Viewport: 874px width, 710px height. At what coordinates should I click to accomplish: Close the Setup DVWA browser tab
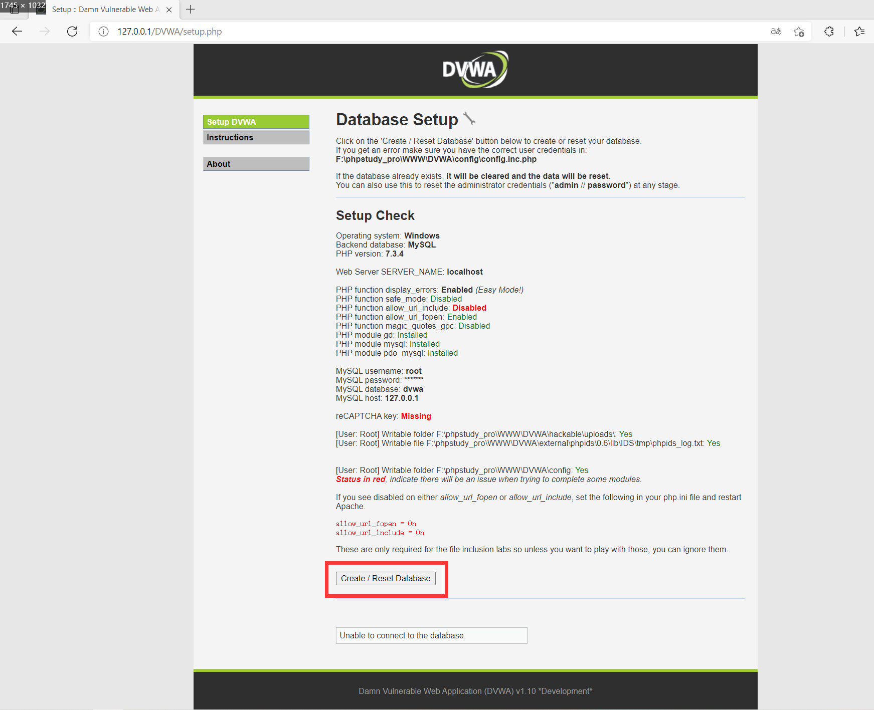(169, 10)
